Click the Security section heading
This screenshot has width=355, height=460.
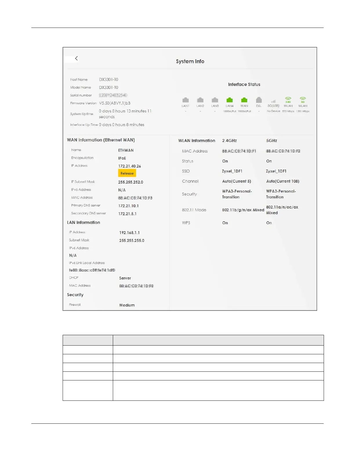point(75,295)
